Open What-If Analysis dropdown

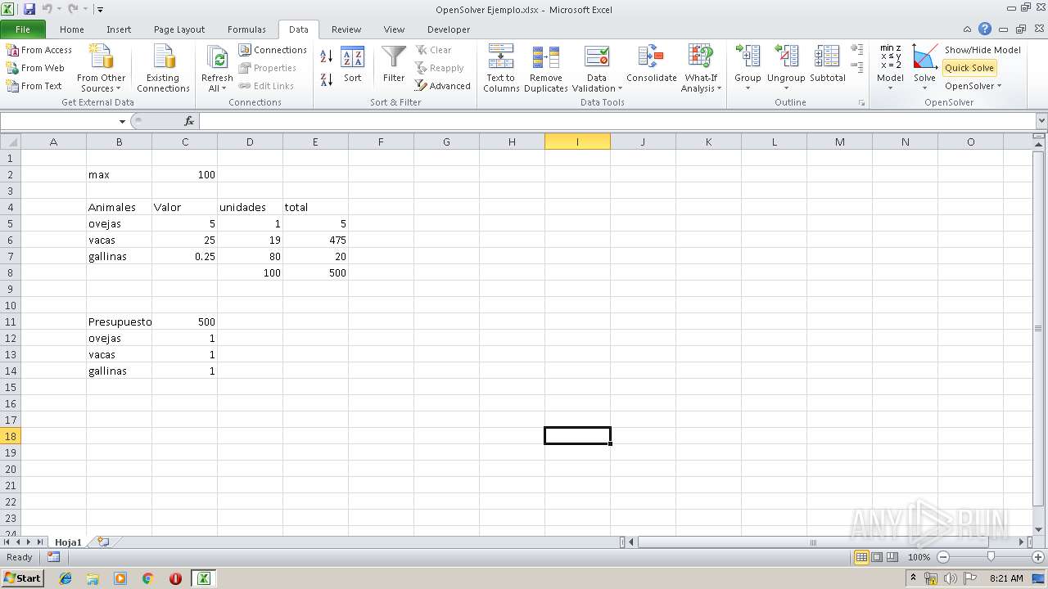701,83
